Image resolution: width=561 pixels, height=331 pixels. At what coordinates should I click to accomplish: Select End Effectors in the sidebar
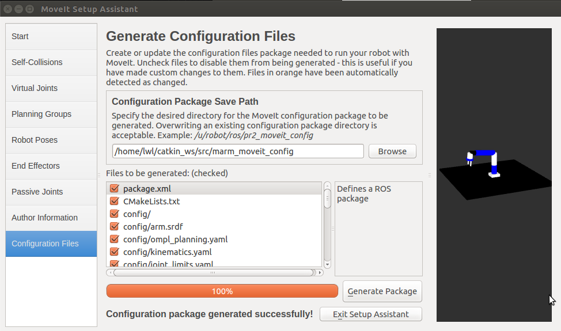coord(51,166)
